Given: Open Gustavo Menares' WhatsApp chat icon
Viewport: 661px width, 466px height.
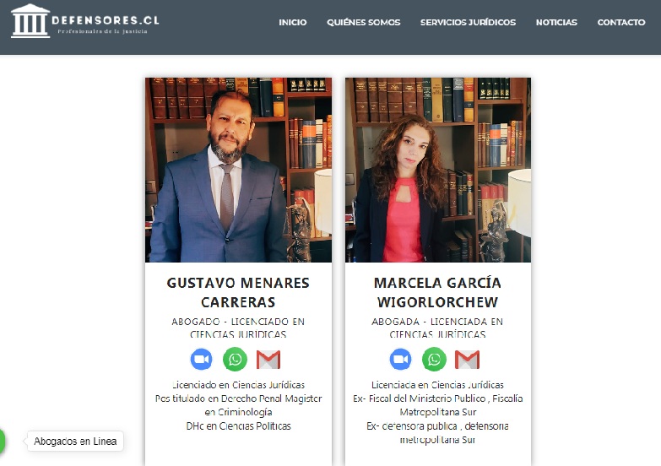Looking at the screenshot, I should point(235,360).
